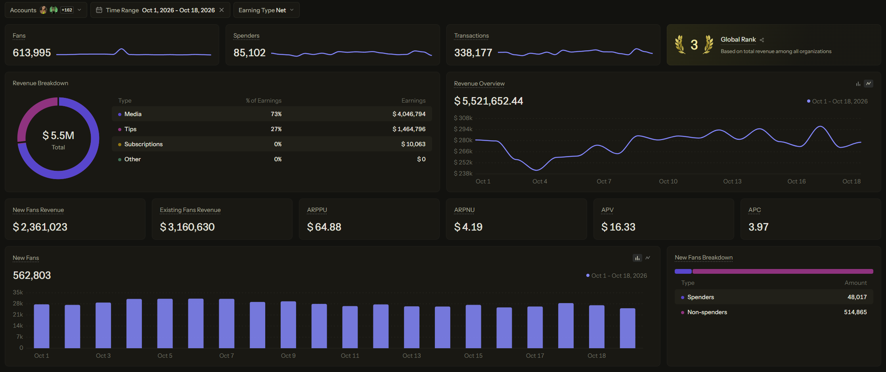
Task: Click the Revenue Overview heading
Action: coord(479,84)
